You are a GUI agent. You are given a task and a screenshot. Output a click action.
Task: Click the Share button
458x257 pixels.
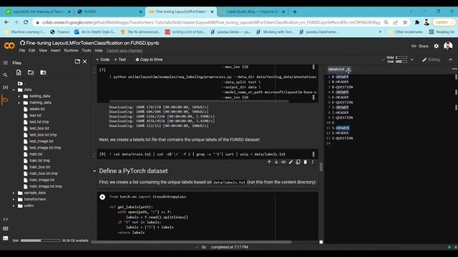coord(420,46)
